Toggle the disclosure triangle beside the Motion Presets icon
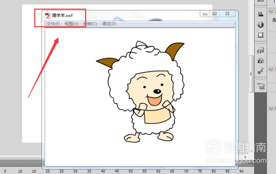The width and height of the screenshot is (276, 174). click(x=271, y=70)
